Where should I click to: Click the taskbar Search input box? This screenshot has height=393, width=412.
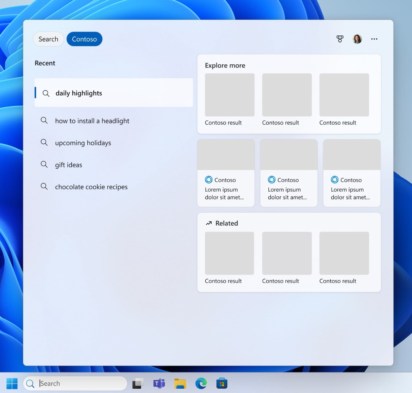pos(80,383)
